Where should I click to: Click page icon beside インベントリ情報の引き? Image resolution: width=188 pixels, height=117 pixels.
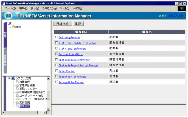click(17, 99)
